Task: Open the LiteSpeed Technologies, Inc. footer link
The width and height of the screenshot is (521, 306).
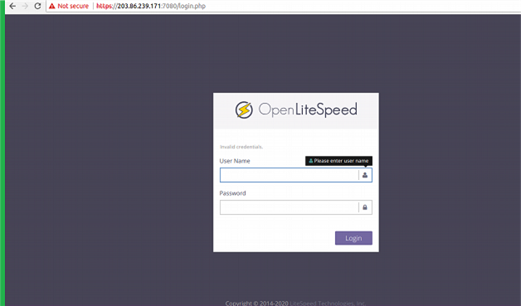Action: pyautogui.click(x=328, y=304)
